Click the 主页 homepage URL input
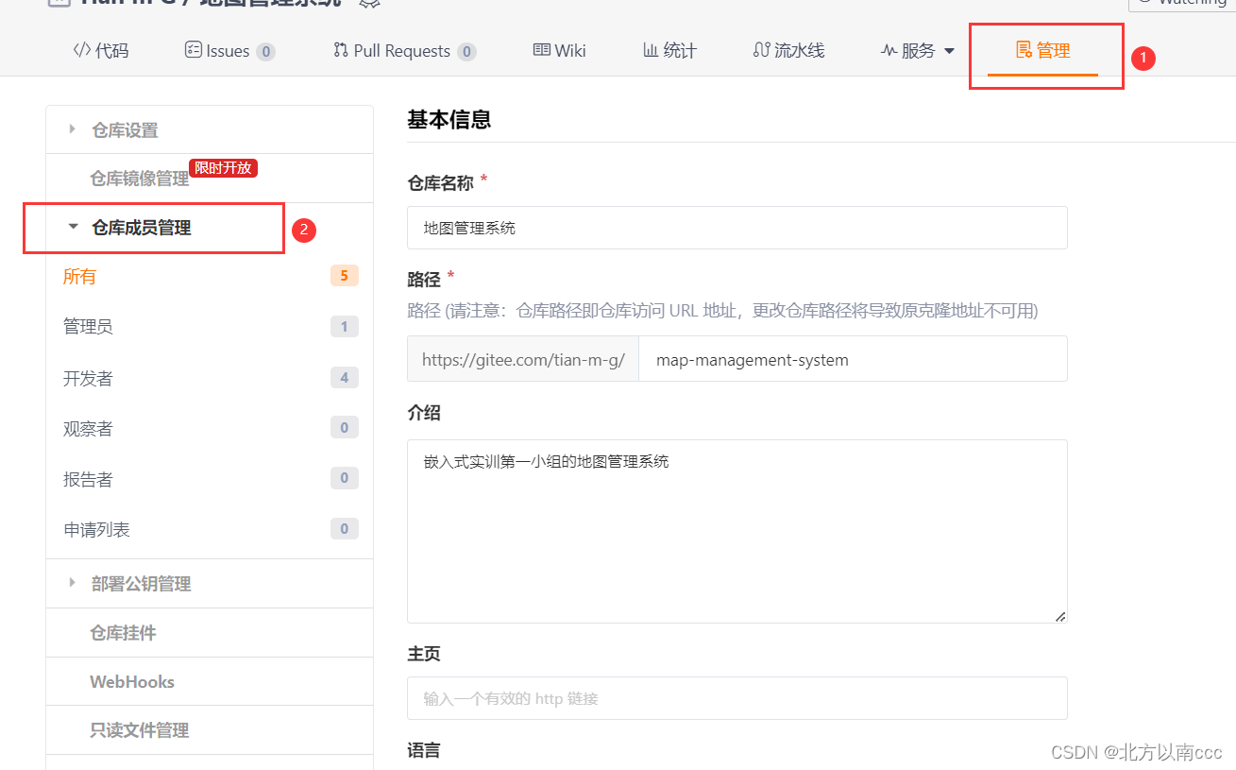The image size is (1236, 770). tap(737, 698)
